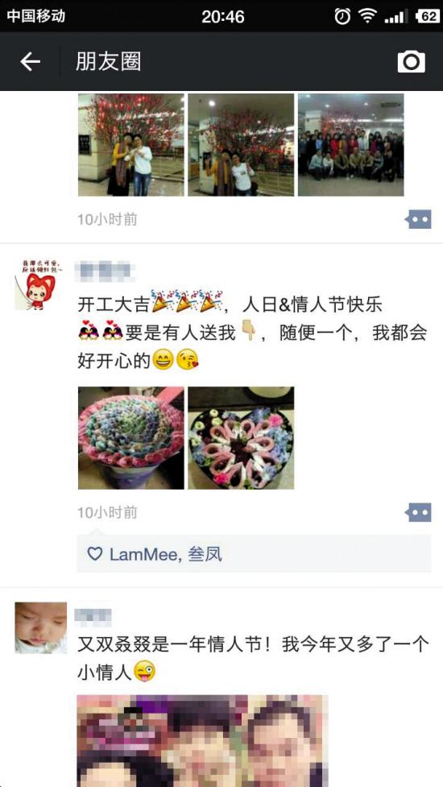The width and height of the screenshot is (443, 787).
Task: Open the baby photo avatar profile
Action: click(x=40, y=628)
